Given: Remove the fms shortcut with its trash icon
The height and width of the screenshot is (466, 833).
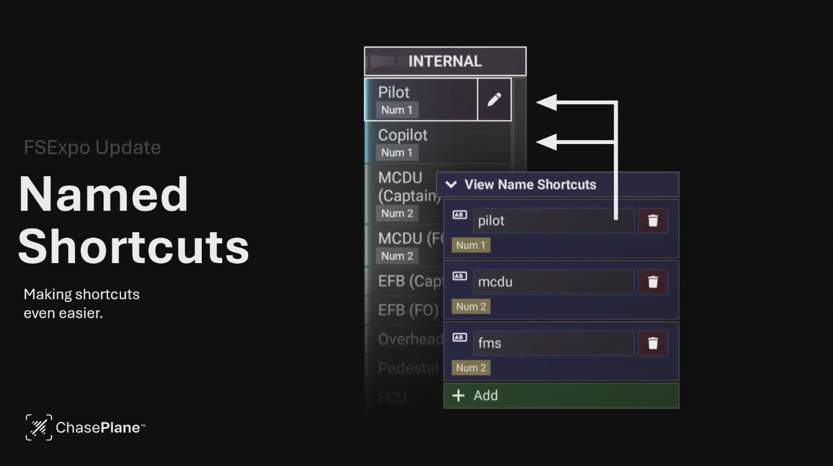Looking at the screenshot, I should [653, 343].
